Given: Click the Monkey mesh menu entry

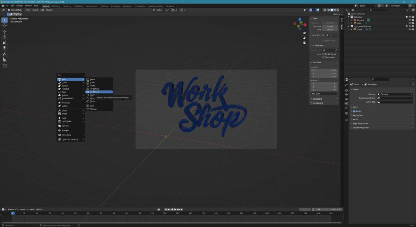Looking at the screenshot, I should tap(93, 109).
